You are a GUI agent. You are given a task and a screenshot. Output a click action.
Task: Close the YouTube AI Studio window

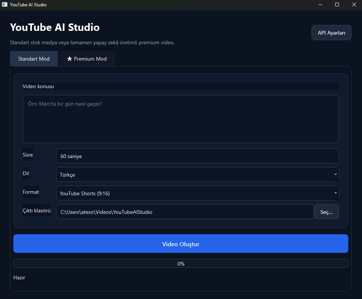pyautogui.click(x=354, y=4)
